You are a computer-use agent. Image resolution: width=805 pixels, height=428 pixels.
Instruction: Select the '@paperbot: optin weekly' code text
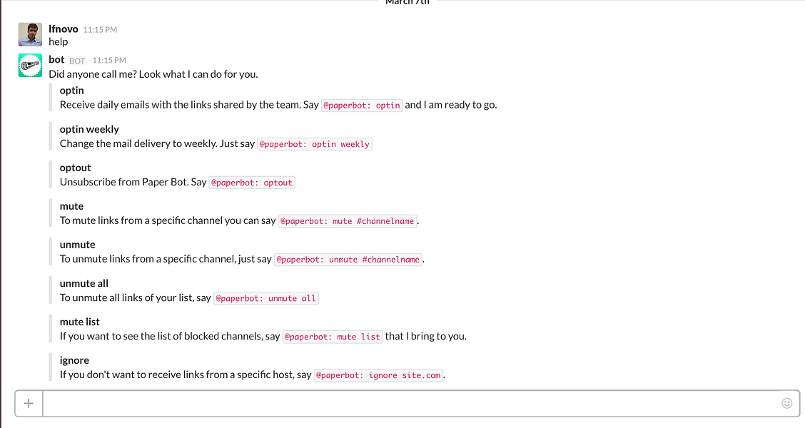pyautogui.click(x=314, y=144)
